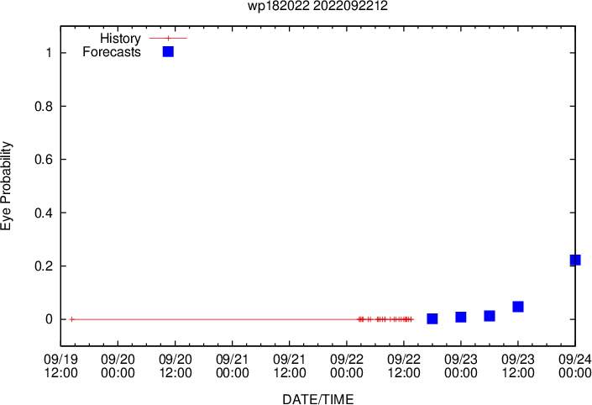592x405 pixels.
Task: Click the Forecasts legend label
Action: 112,52
